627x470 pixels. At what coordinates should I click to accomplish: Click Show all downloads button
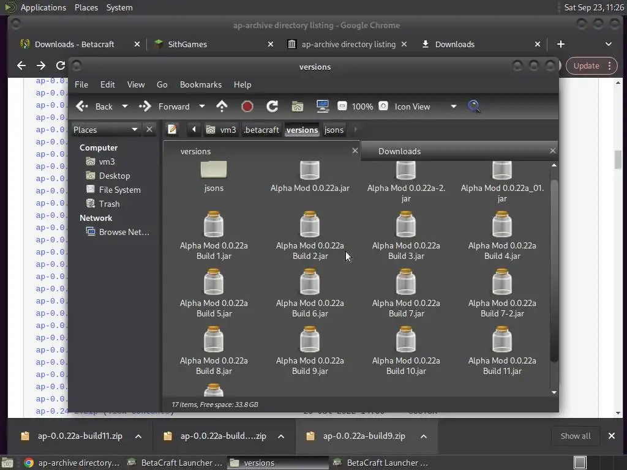[576, 436]
